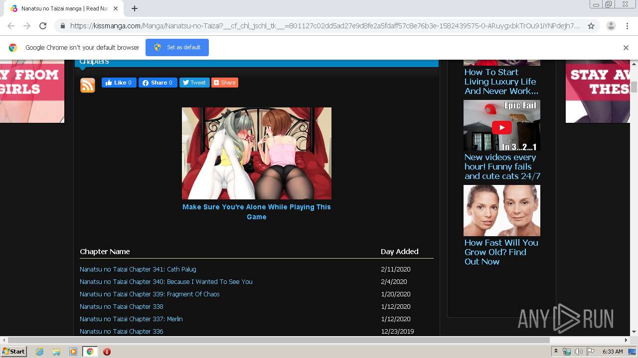Image resolution: width=638 pixels, height=358 pixels.
Task: Click the aging faces ad thumbnail
Action: tap(502, 210)
